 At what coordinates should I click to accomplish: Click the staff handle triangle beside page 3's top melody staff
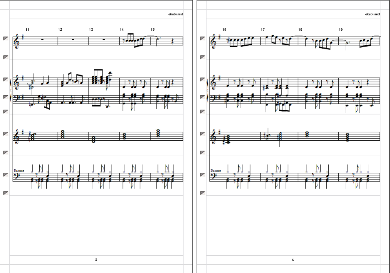click(5, 38)
